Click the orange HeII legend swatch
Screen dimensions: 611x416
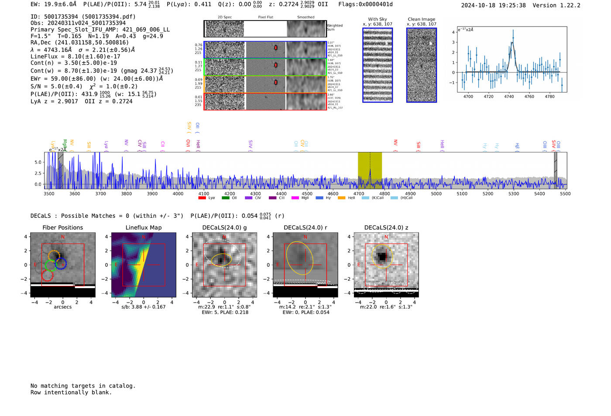[x=341, y=198]
